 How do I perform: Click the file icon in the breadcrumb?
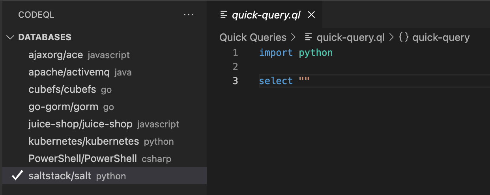click(x=309, y=38)
